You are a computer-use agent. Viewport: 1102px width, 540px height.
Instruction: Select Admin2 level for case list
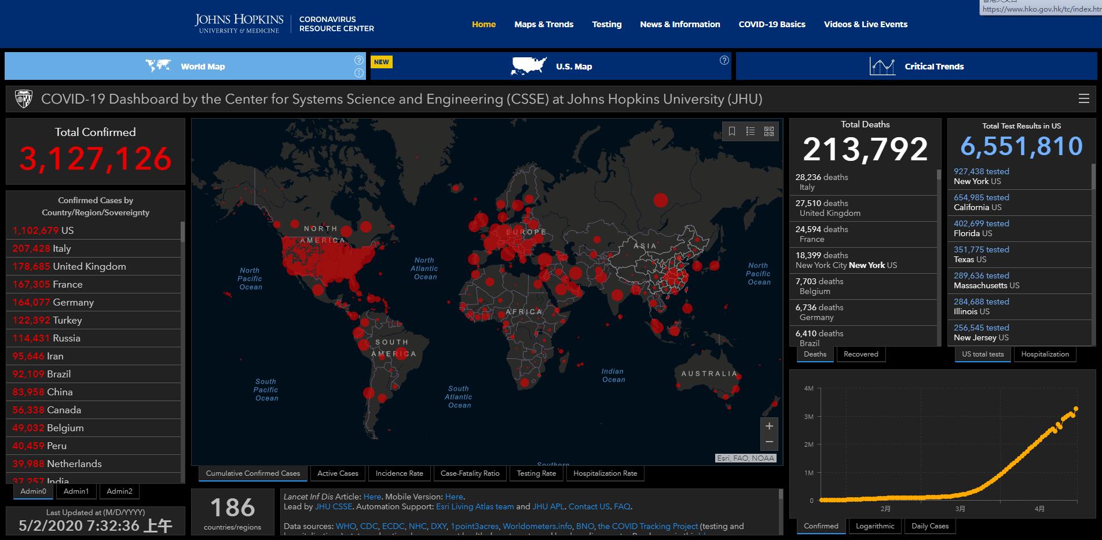[x=119, y=491]
